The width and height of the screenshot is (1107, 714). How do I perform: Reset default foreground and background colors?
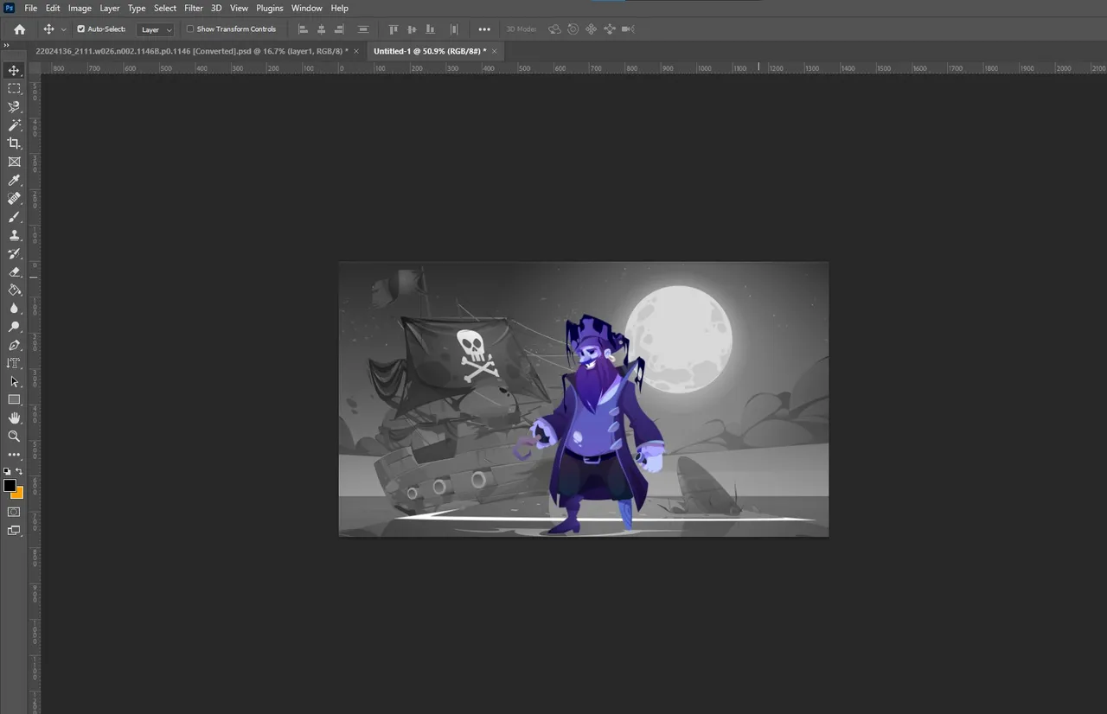tap(7, 471)
